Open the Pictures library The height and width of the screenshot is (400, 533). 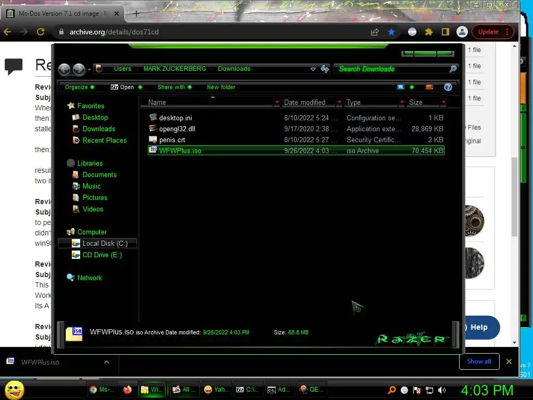click(95, 197)
